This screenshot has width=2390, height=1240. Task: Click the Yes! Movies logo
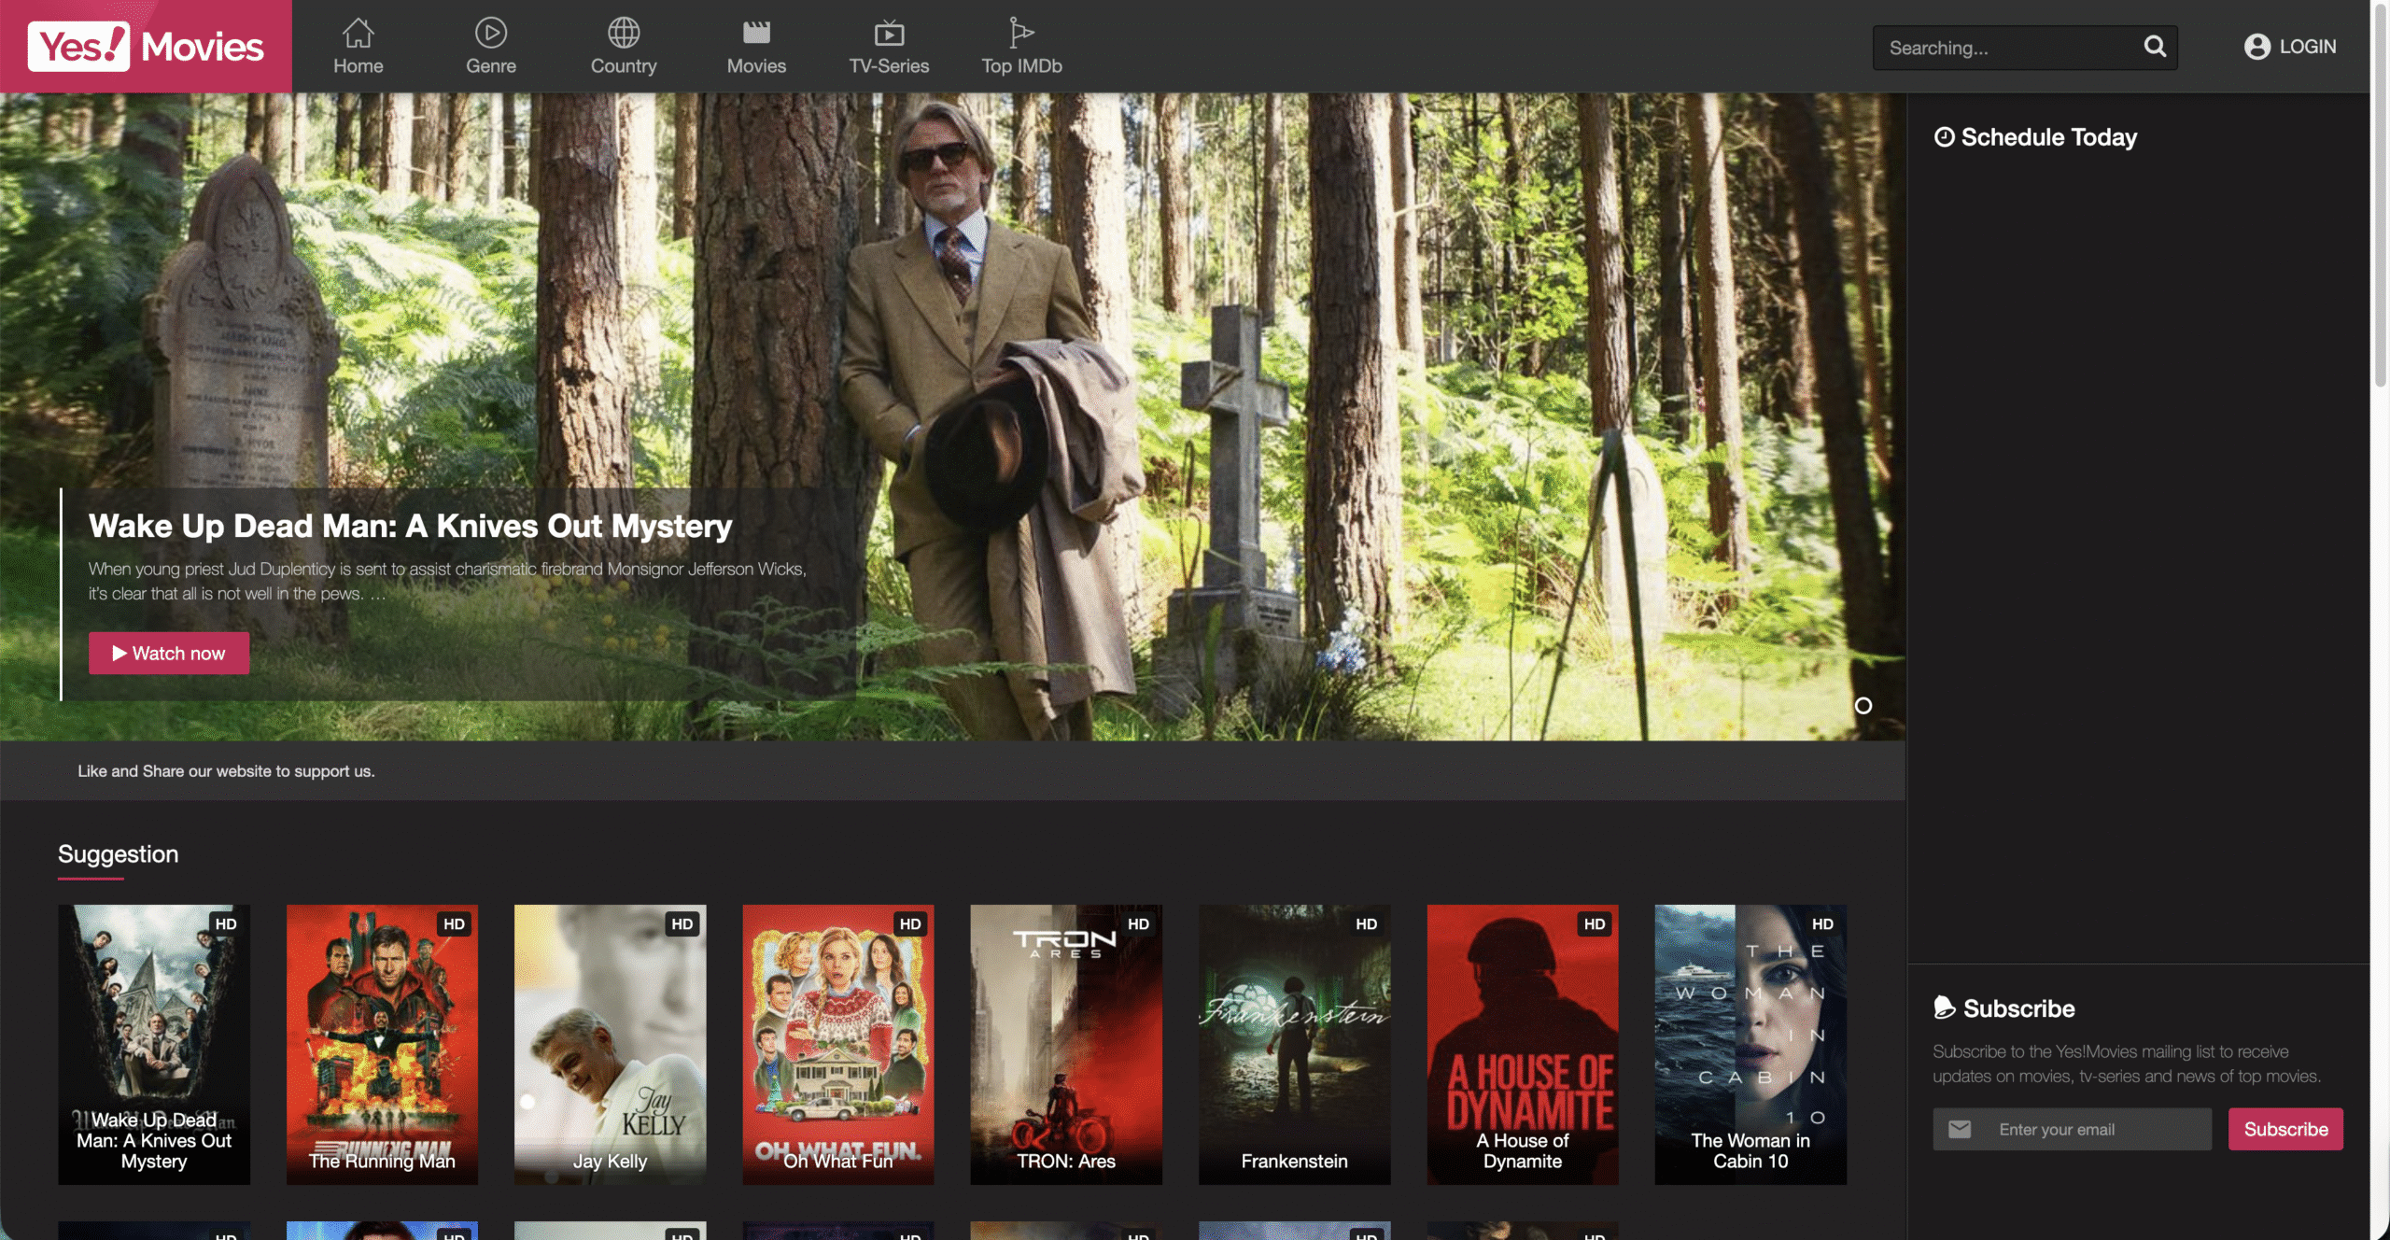click(x=146, y=47)
